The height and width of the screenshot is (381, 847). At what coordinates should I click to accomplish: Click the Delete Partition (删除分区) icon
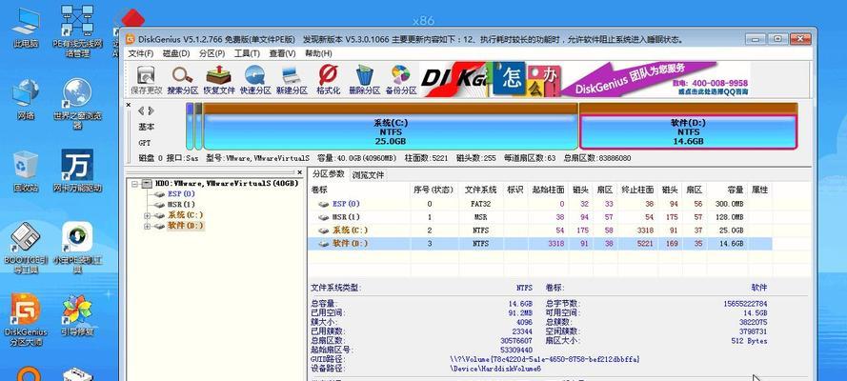(x=365, y=80)
